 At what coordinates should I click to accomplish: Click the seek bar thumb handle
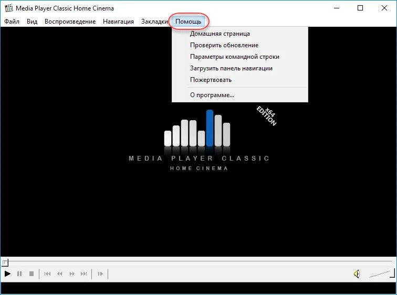point(5,262)
